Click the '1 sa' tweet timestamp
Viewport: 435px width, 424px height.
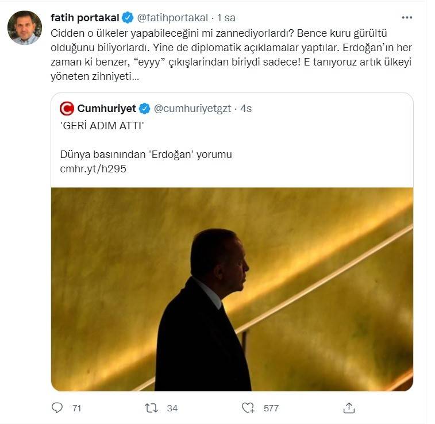tap(226, 18)
